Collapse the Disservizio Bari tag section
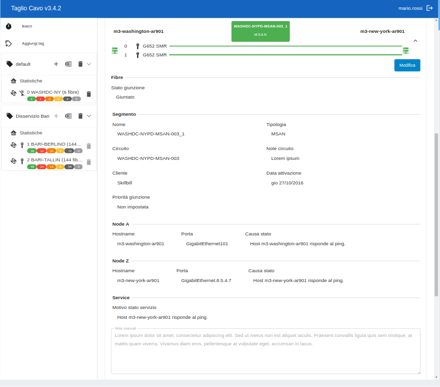The image size is (440, 387). (89, 116)
